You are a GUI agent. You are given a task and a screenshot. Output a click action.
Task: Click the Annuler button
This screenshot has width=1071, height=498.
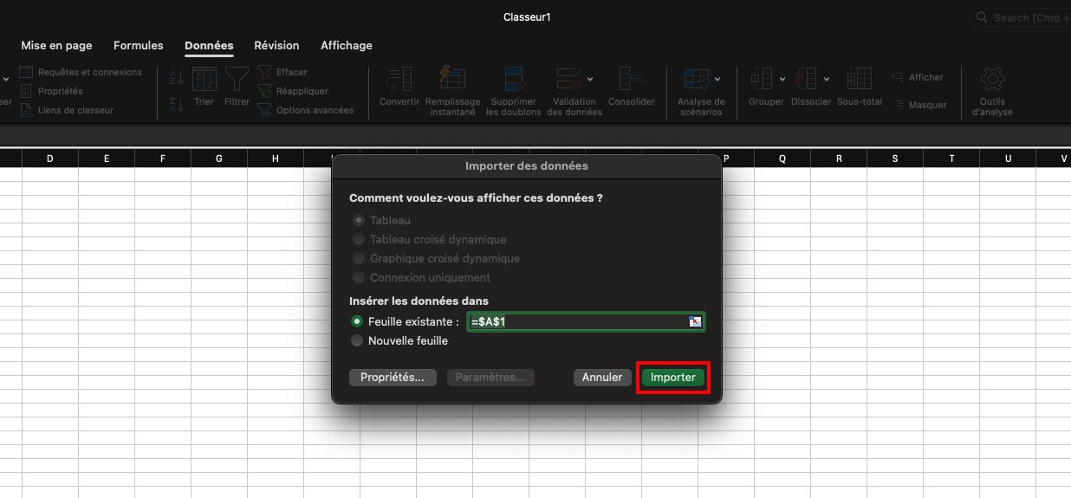coord(601,378)
